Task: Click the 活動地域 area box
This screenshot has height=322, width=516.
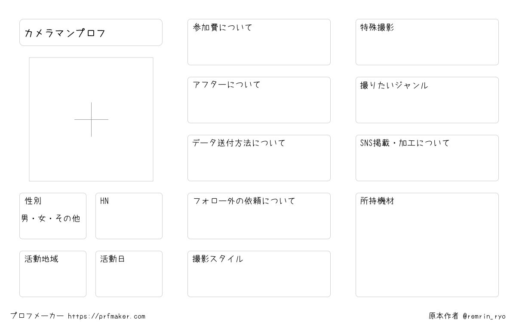Action: coord(53,274)
